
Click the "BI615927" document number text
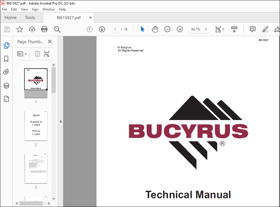[264, 40]
